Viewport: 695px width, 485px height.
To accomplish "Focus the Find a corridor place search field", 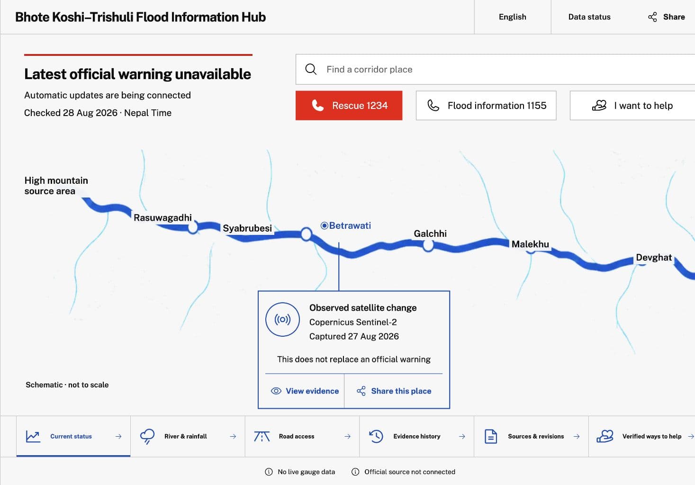I will click(496, 69).
